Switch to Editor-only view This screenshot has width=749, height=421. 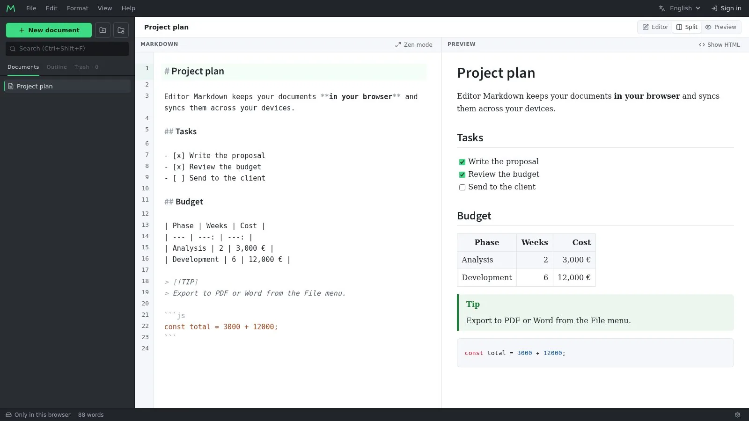655,27
